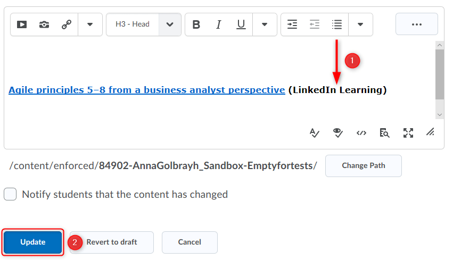Toggle Bold formatting

click(x=196, y=24)
